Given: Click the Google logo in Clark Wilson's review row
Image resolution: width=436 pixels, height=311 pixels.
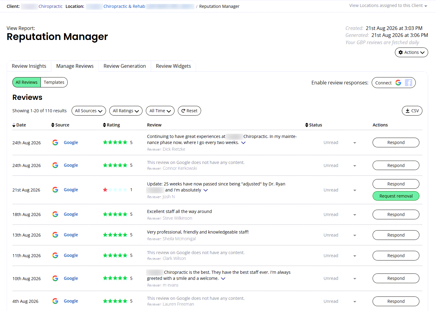Looking at the screenshot, I should tap(55, 255).
